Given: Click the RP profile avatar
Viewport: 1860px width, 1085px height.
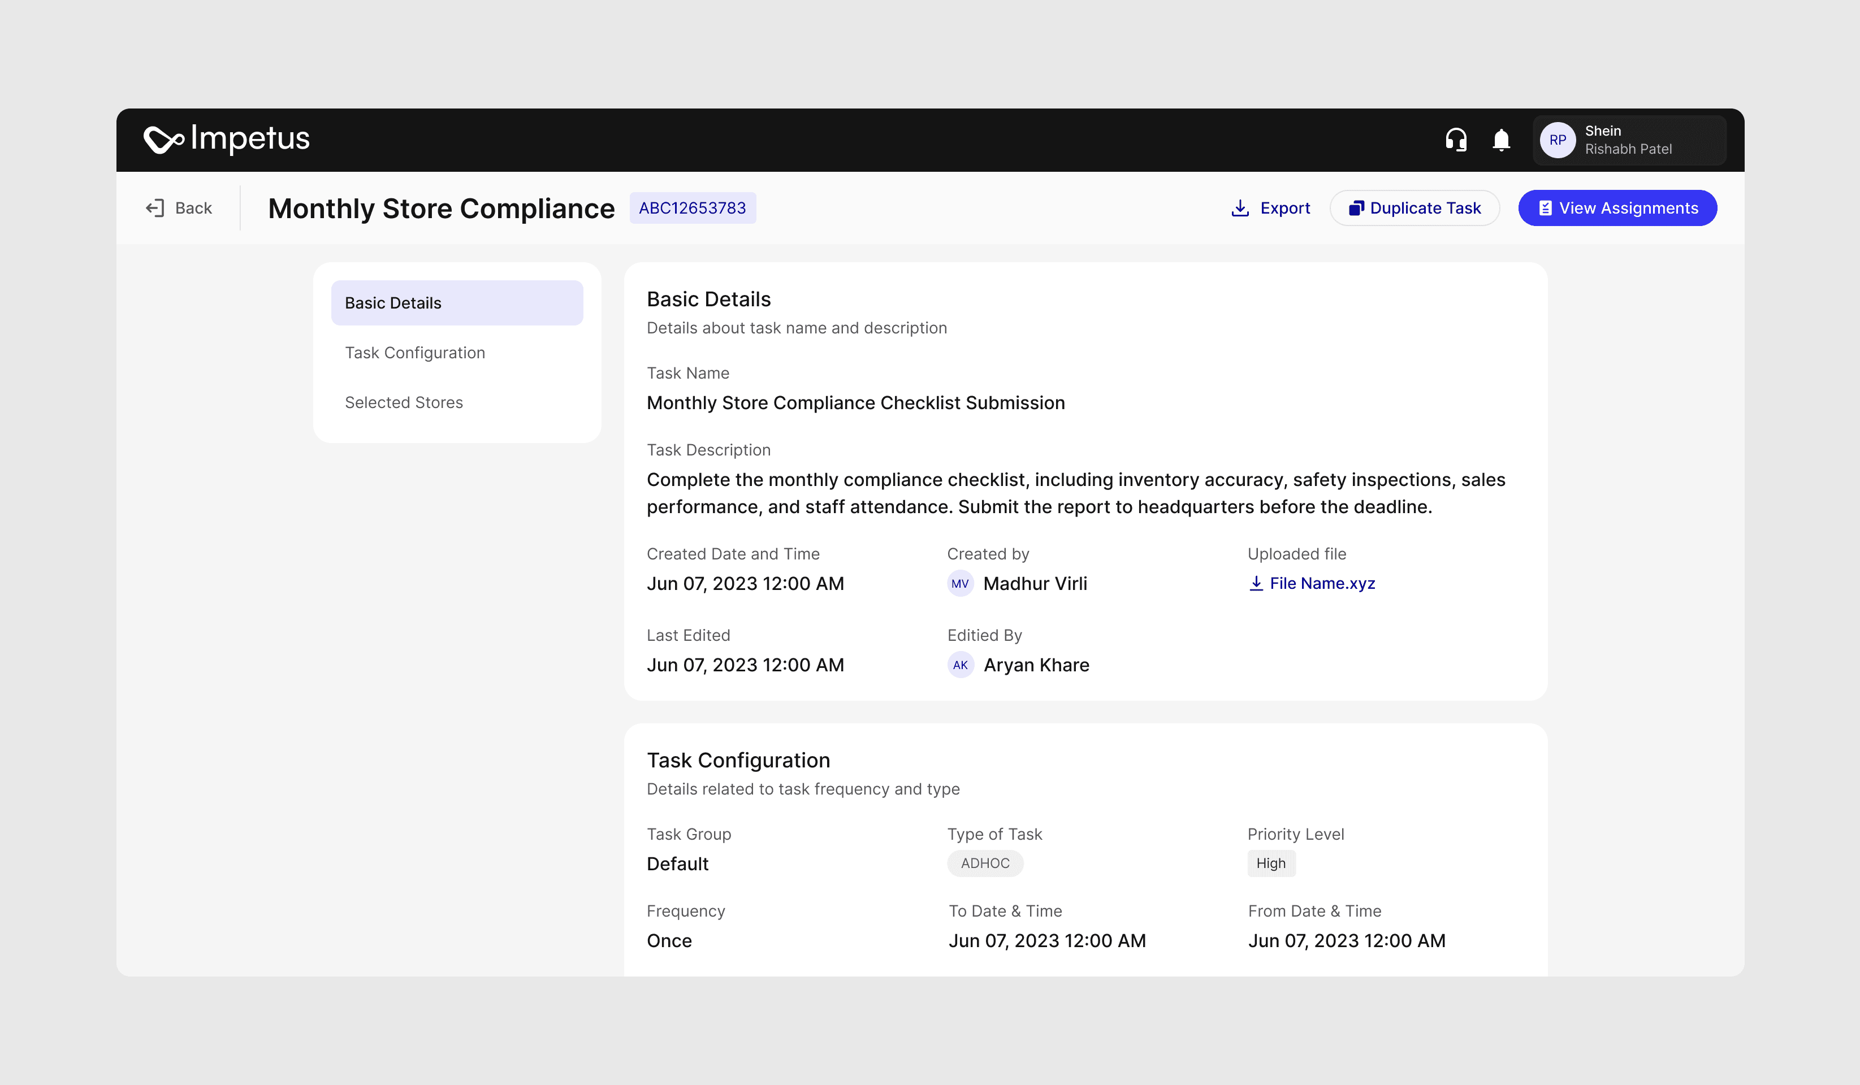Looking at the screenshot, I should click(x=1558, y=140).
